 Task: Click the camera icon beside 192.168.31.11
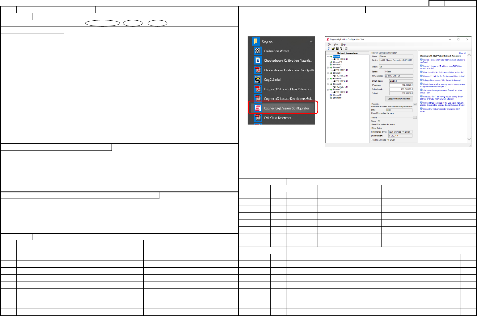(334, 87)
